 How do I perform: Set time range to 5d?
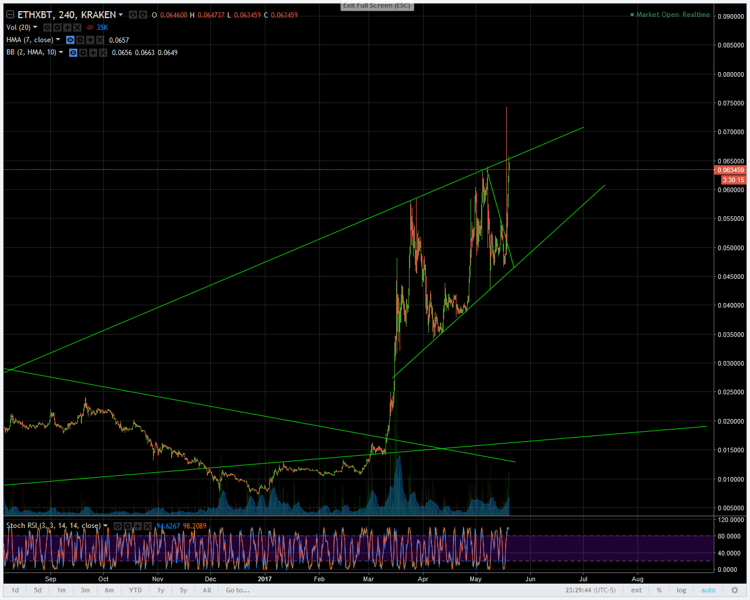(x=37, y=590)
